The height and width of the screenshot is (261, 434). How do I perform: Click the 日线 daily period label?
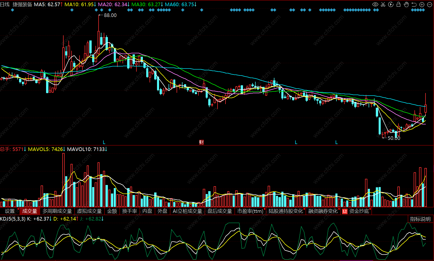(5, 4)
